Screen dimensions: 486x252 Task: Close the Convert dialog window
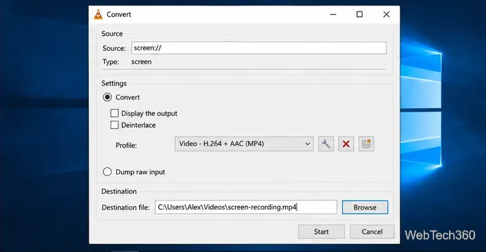(386, 14)
